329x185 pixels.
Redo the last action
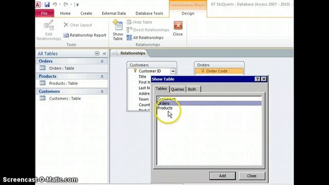66,5
